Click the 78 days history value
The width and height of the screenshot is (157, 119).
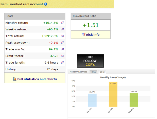(53, 69)
